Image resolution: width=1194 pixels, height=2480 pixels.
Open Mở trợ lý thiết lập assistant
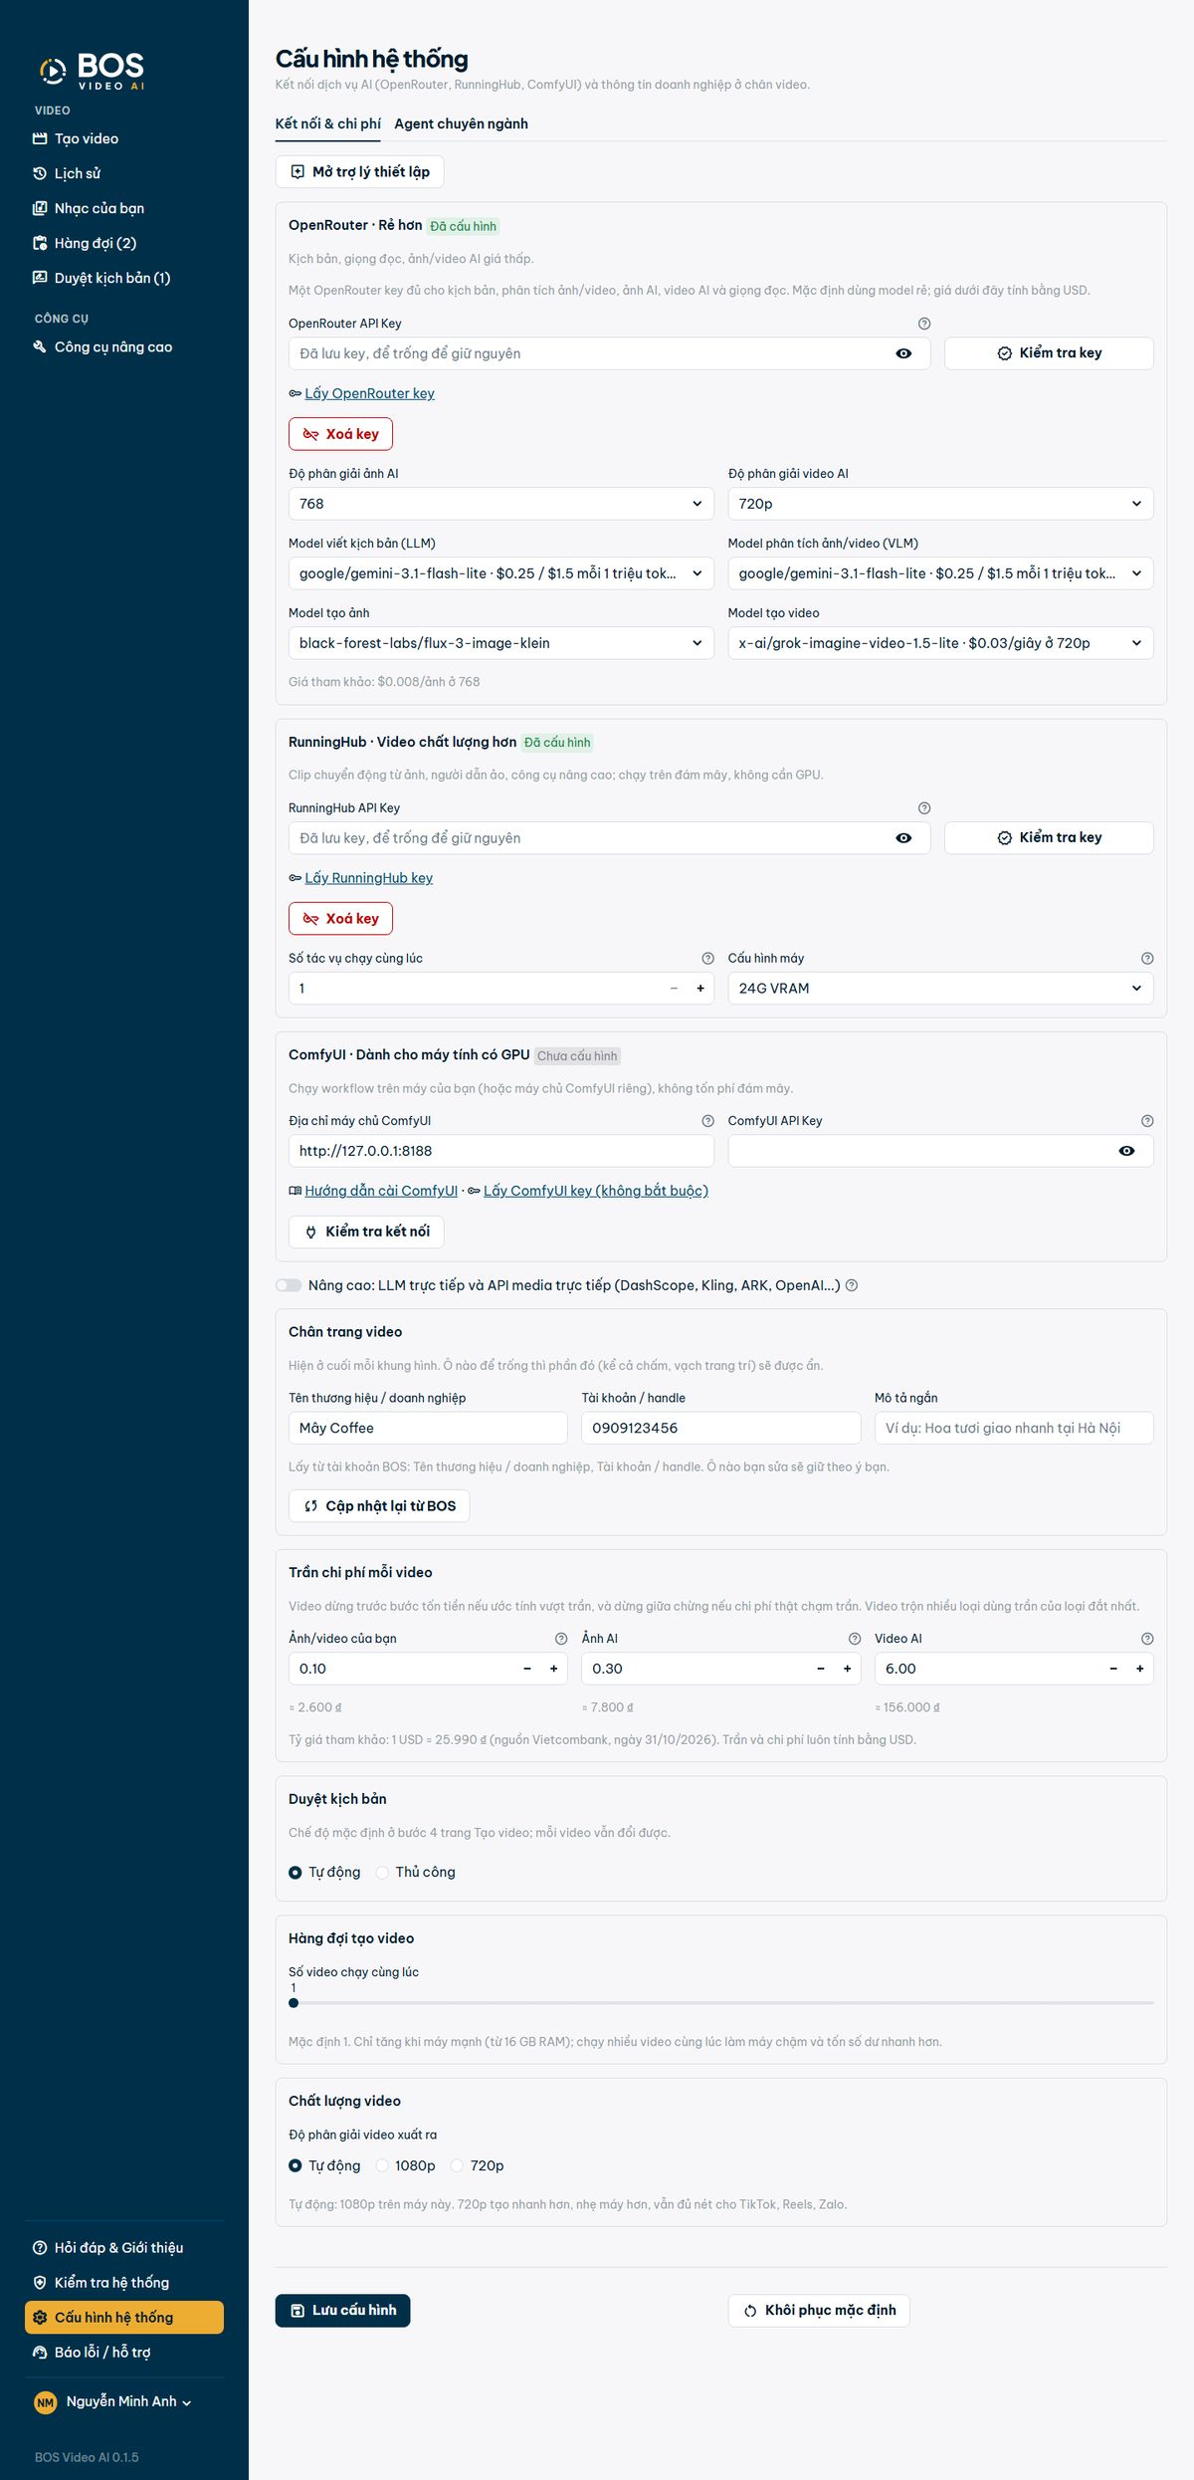(359, 172)
